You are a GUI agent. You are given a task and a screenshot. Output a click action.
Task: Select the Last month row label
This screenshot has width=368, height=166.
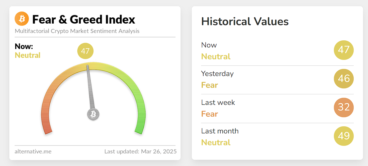pos(220,131)
